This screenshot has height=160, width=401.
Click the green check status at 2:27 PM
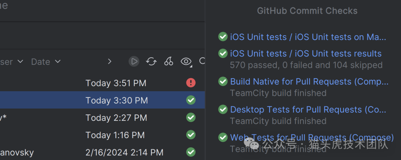[x=191, y=118]
